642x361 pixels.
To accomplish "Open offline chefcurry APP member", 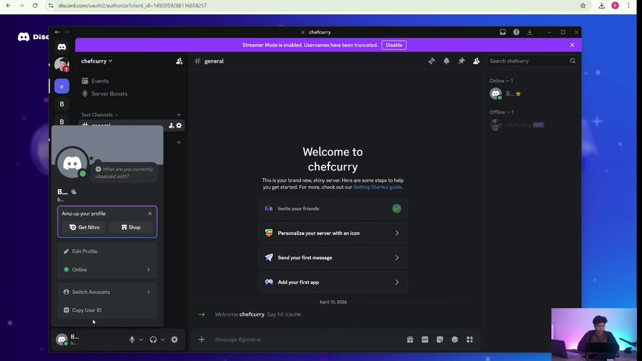I will coord(532,125).
